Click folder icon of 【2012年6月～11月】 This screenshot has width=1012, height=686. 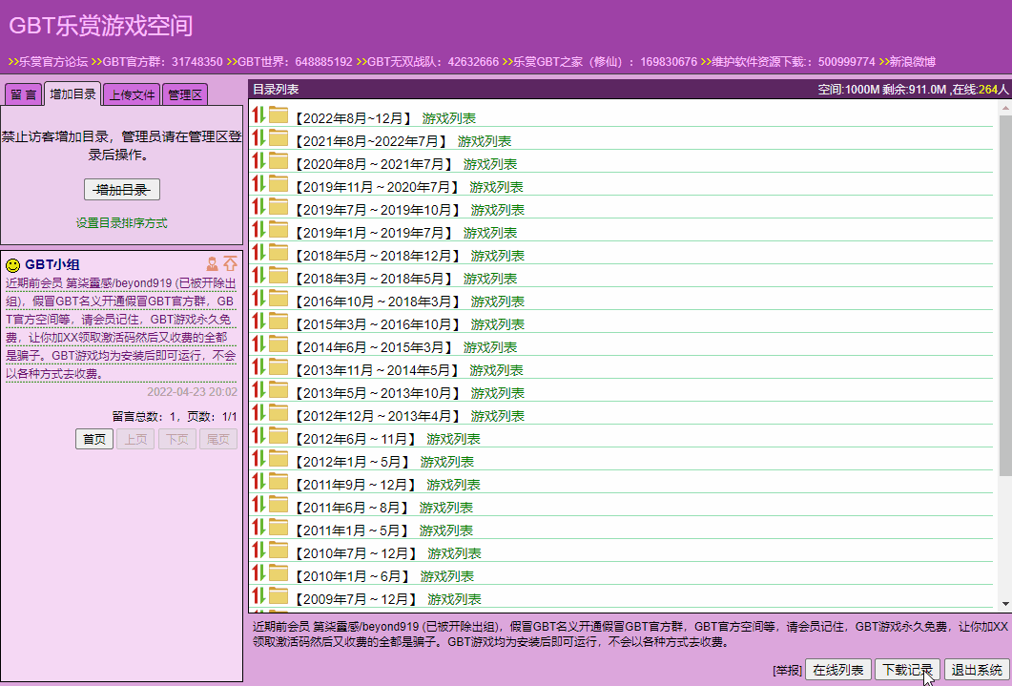279,436
